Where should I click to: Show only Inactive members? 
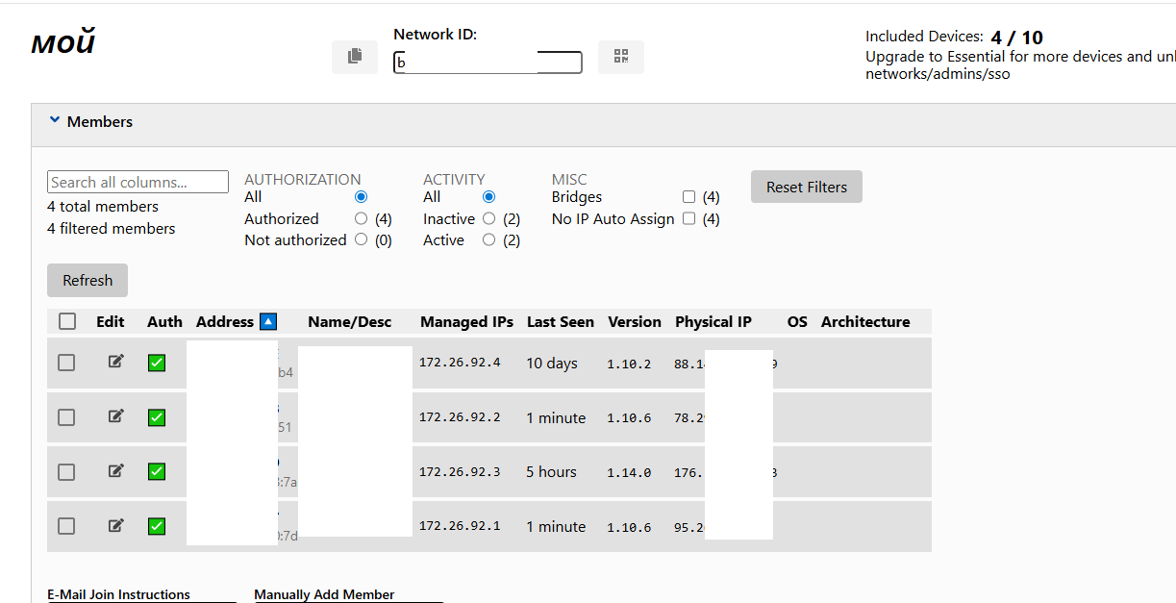click(x=488, y=218)
